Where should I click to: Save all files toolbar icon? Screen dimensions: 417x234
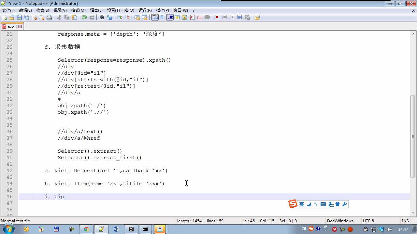[27, 18]
